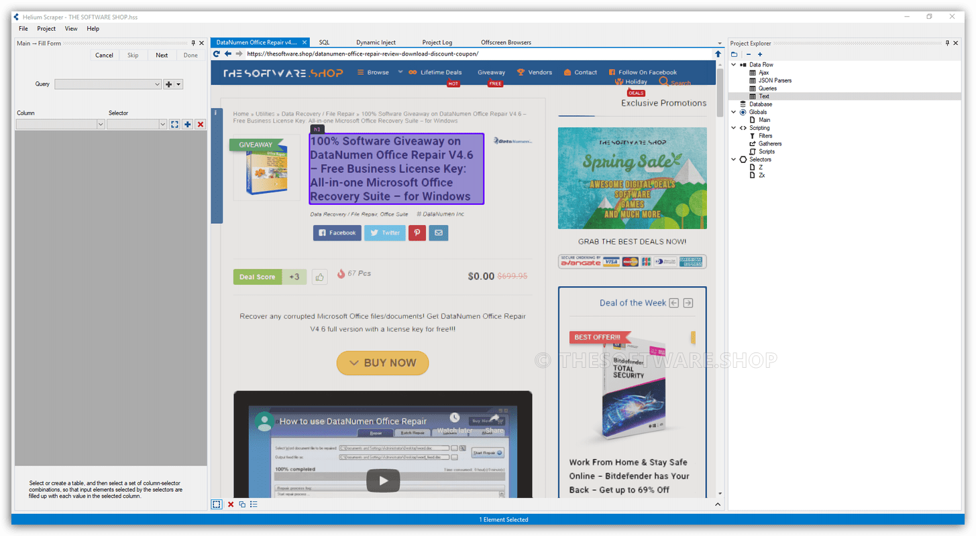Pin the Project Explorer panel
The height and width of the screenshot is (536, 976).
coord(947,44)
